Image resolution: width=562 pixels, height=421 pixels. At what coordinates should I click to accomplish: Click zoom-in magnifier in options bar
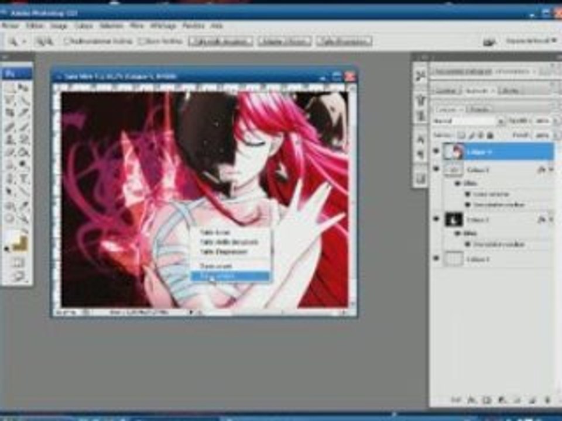click(41, 42)
